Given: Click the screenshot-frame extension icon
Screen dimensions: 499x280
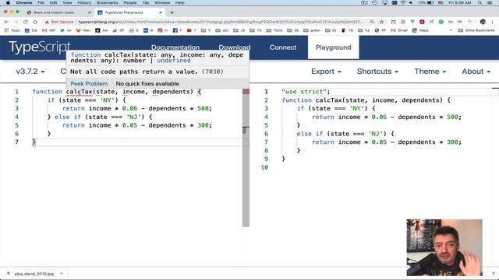Looking at the screenshot, I should 394,22.
